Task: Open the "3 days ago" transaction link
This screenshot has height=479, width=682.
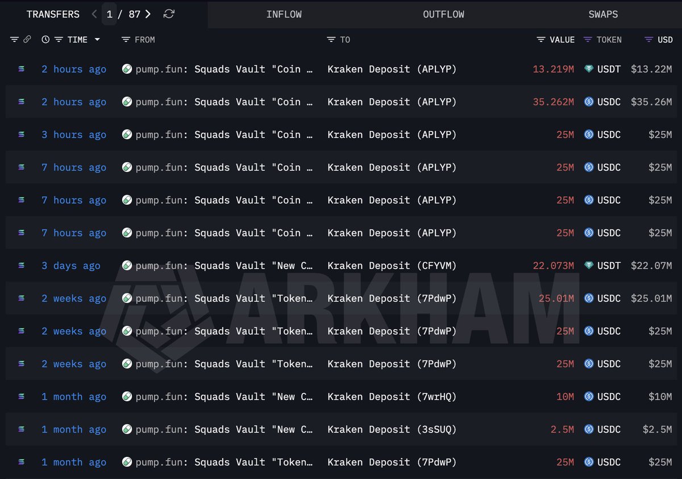Action: (x=70, y=266)
